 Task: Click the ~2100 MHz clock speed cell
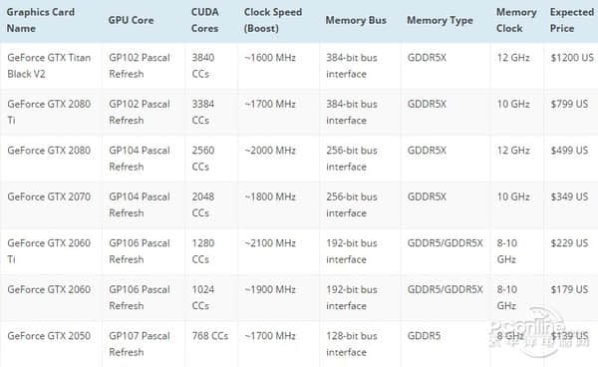pyautogui.click(x=270, y=243)
